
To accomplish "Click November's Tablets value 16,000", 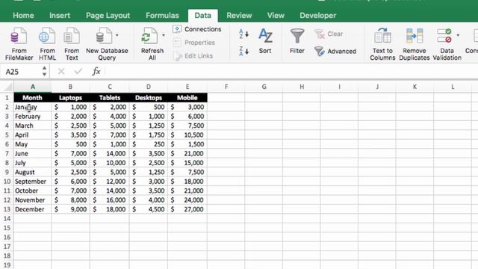I will point(110,200).
